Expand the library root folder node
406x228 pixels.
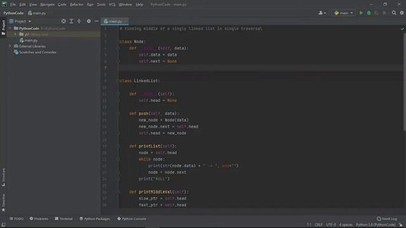tap(15, 34)
